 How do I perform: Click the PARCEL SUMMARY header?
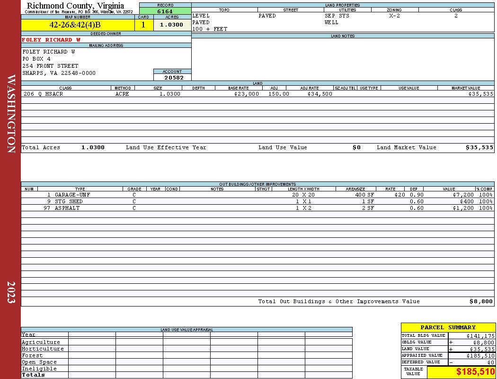click(448, 327)
